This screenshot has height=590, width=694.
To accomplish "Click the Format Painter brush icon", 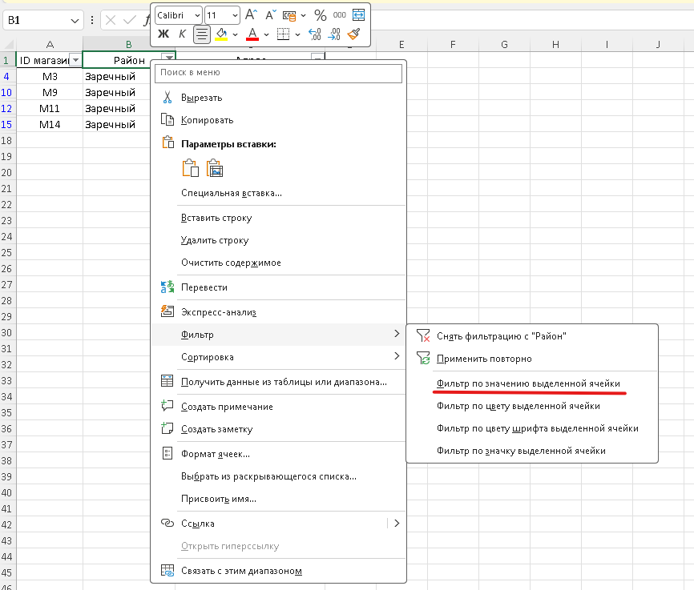I will pyautogui.click(x=354, y=34).
